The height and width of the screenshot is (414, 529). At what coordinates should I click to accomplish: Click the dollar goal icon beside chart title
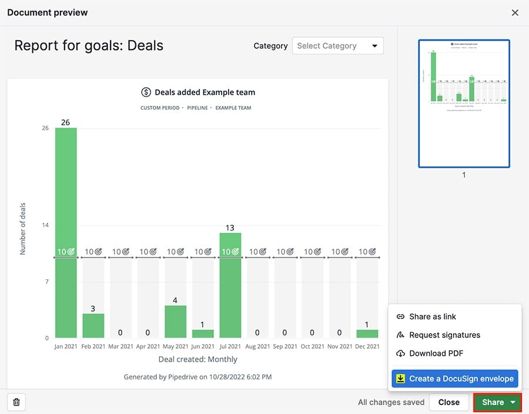[145, 92]
